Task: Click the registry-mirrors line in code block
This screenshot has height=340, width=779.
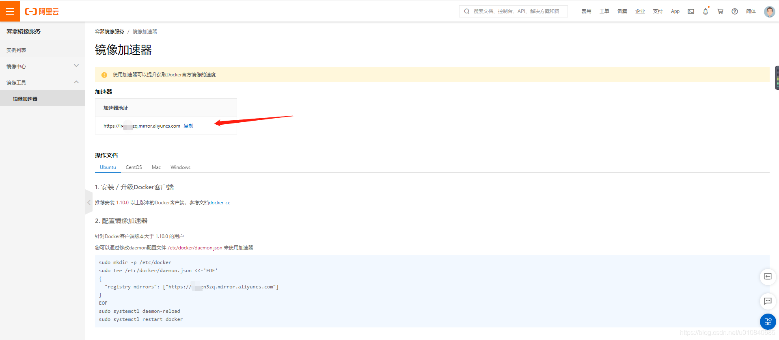Action: (x=192, y=287)
